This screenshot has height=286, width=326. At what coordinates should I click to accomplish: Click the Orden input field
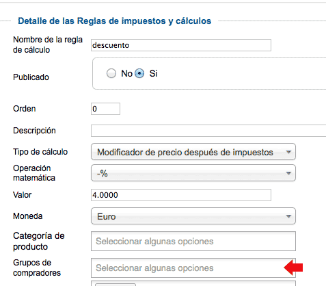(105, 109)
